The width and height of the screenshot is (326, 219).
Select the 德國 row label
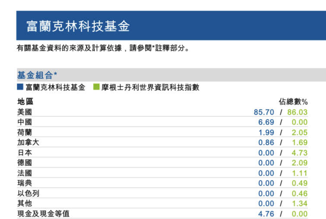pos(24,163)
